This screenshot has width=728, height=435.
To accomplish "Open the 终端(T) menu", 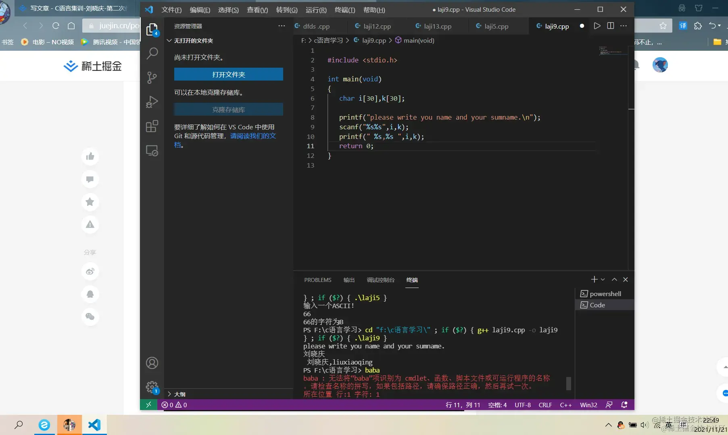I will click(344, 10).
